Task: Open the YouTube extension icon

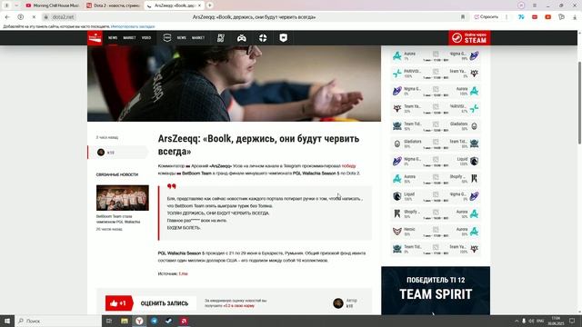Action: click(547, 17)
